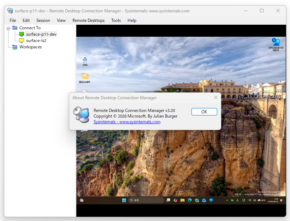The image size is (290, 221).
Task: Open the Edit menu
Action: [x=26, y=20]
